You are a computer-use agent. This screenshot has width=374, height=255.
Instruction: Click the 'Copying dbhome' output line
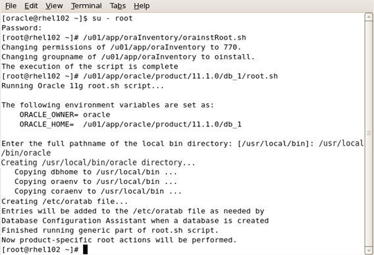[x=95, y=172]
